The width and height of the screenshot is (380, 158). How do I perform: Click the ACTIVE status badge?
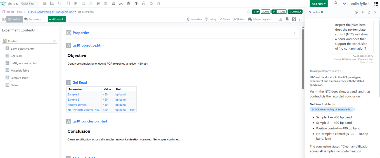click(x=265, y=12)
